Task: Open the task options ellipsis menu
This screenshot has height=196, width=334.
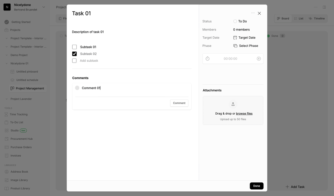Action: tap(253, 13)
